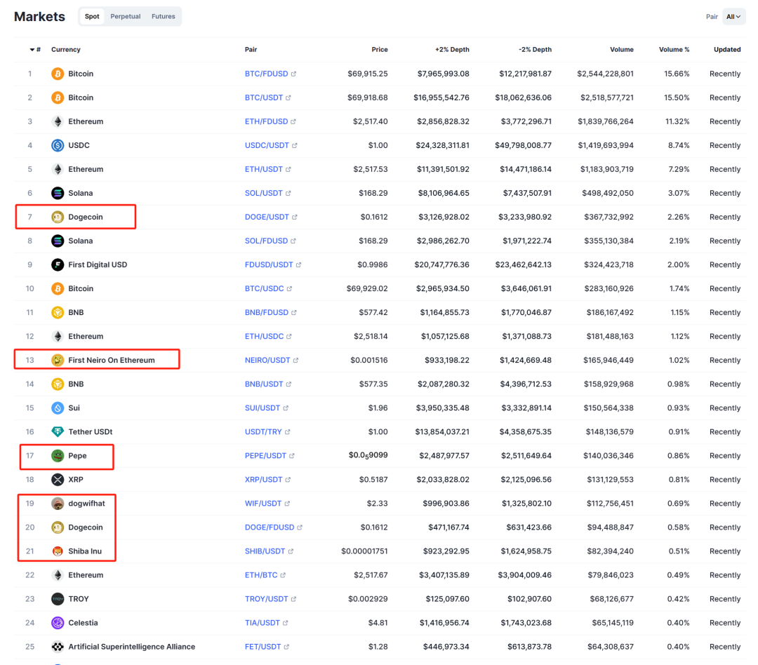Switch to the Futures tab
The width and height of the screenshot is (758, 665).
(163, 15)
